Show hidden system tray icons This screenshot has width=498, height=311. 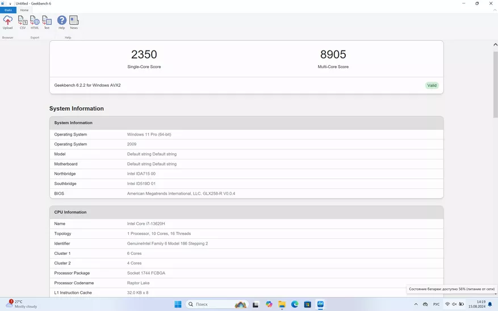click(416, 305)
